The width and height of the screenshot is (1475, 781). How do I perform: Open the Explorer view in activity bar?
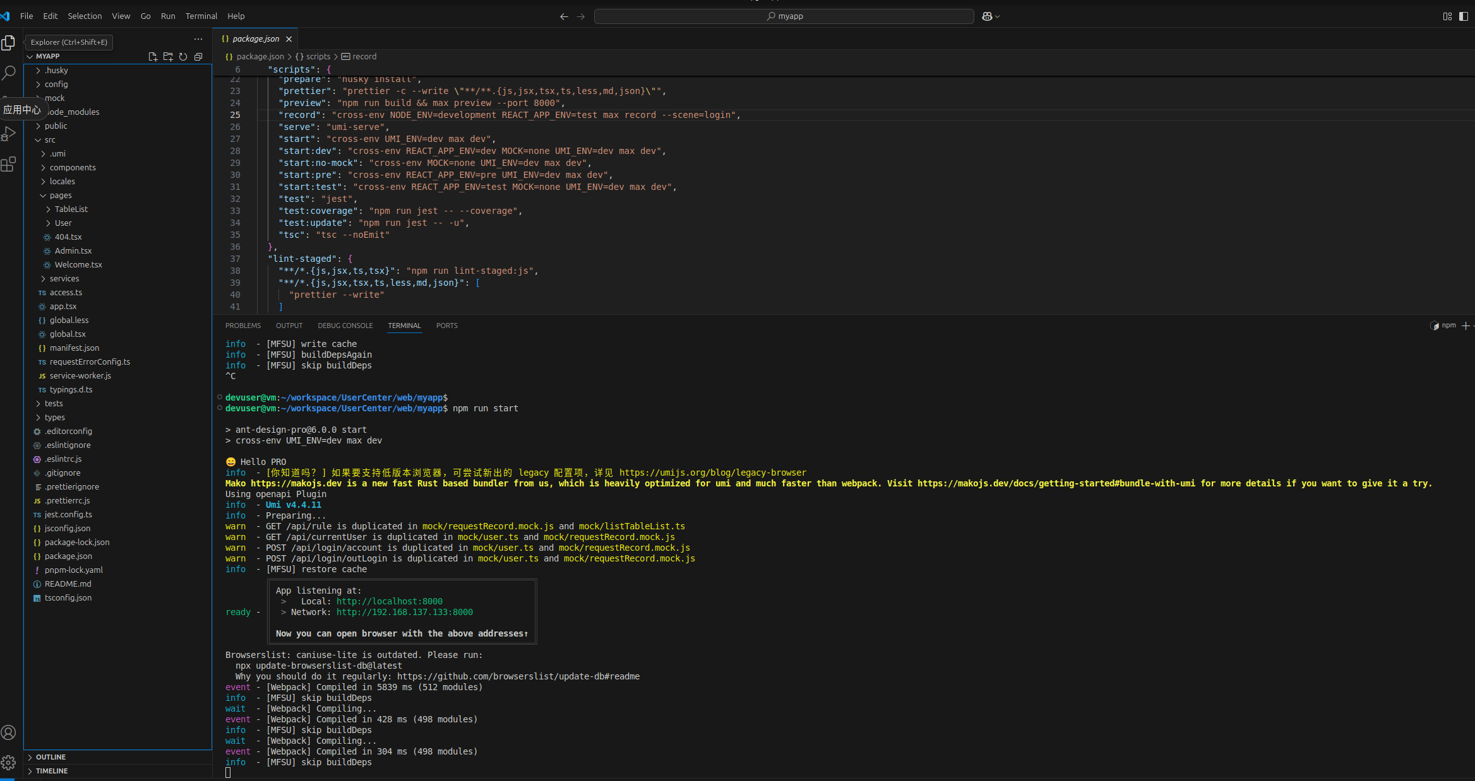point(9,43)
